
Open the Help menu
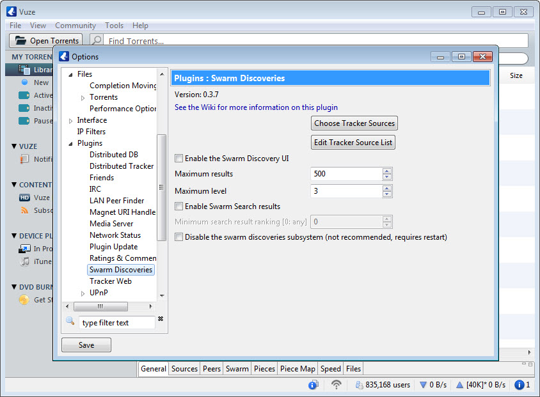[140, 26]
